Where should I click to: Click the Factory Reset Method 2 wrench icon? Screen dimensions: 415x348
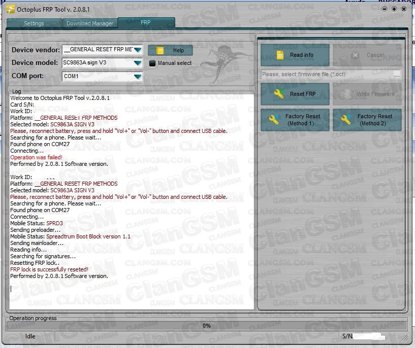[x=346, y=120]
